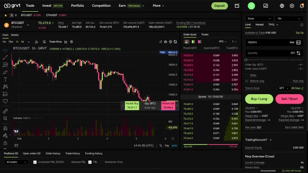Click the Market Buy chart button
Viewport: 308px width, 173px height.
132,106
